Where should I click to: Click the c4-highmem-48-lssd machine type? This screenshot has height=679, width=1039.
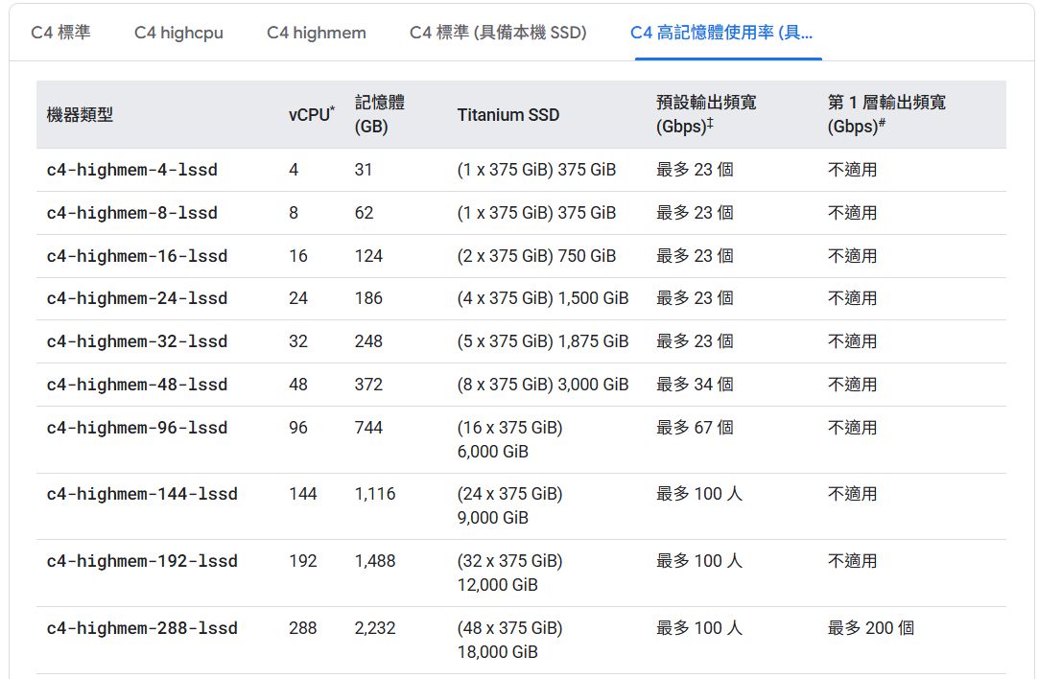tap(137, 385)
